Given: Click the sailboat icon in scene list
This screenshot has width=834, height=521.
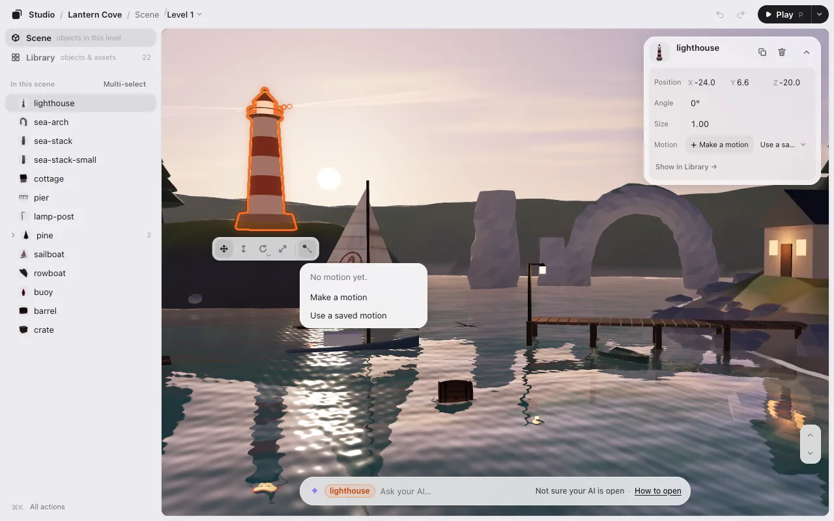Looking at the screenshot, I should pyautogui.click(x=23, y=254).
